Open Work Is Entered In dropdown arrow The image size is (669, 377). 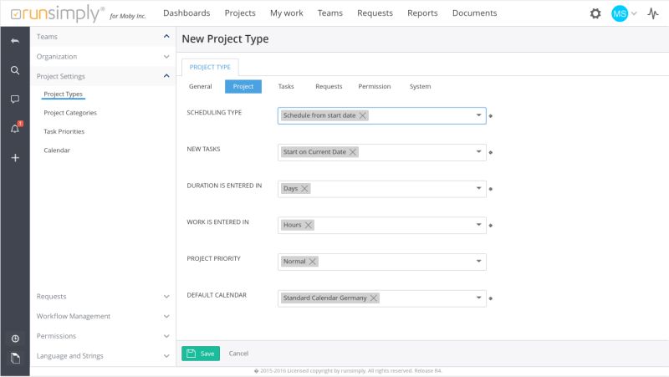point(478,225)
